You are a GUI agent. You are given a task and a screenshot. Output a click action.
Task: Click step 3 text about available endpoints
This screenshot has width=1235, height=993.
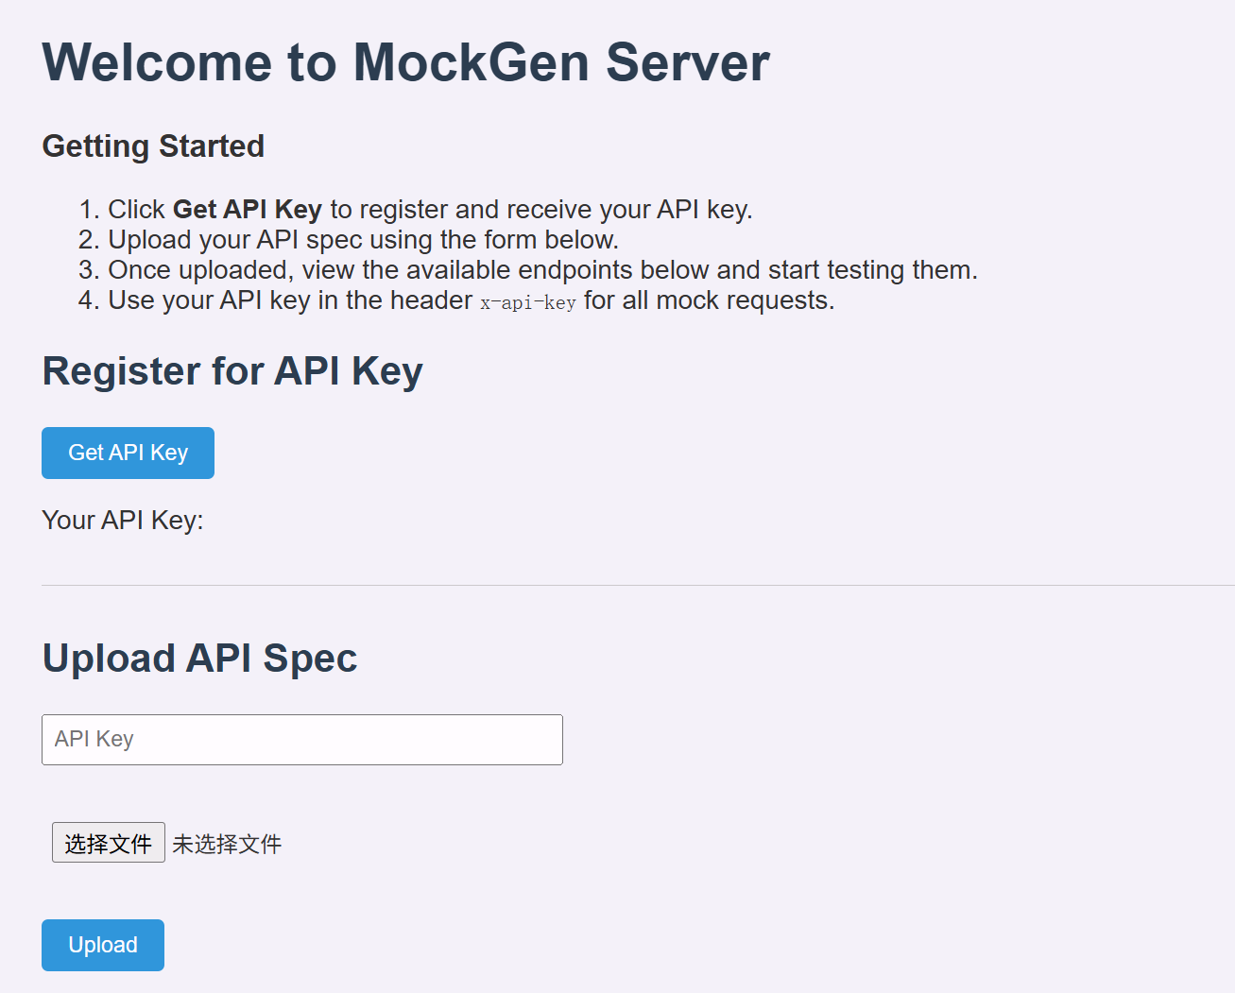[542, 270]
